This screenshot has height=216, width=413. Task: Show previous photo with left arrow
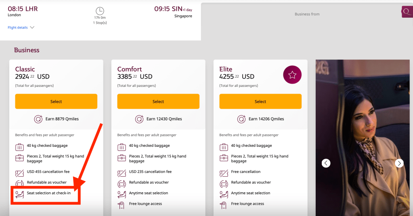tap(326, 163)
